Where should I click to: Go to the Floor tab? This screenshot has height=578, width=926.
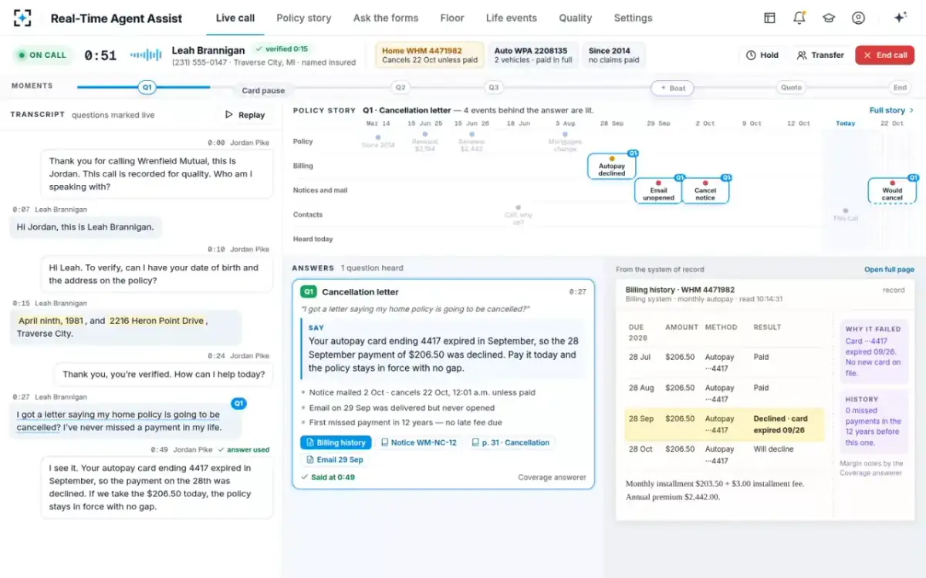click(x=452, y=18)
